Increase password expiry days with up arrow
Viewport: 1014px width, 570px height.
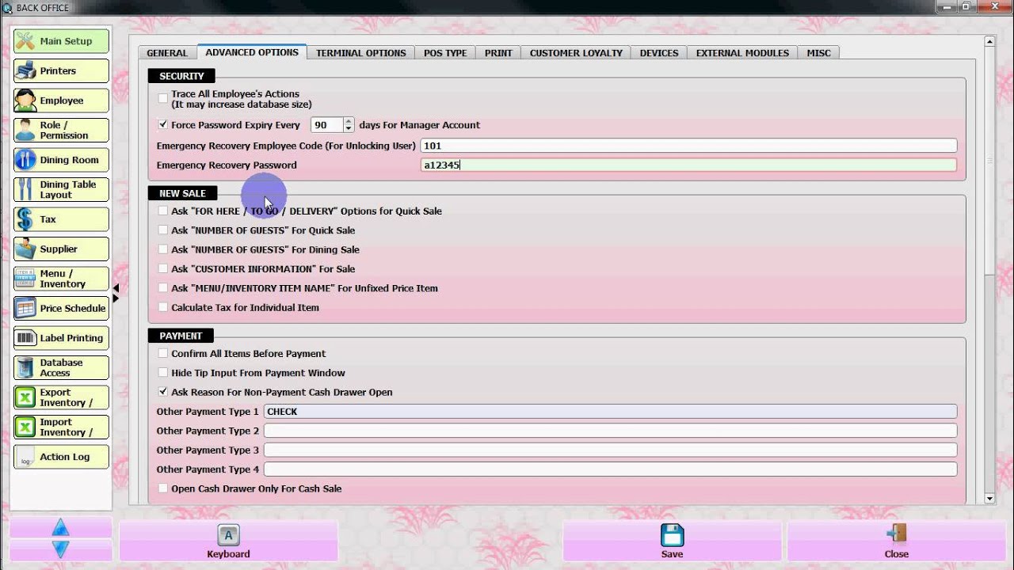(349, 121)
